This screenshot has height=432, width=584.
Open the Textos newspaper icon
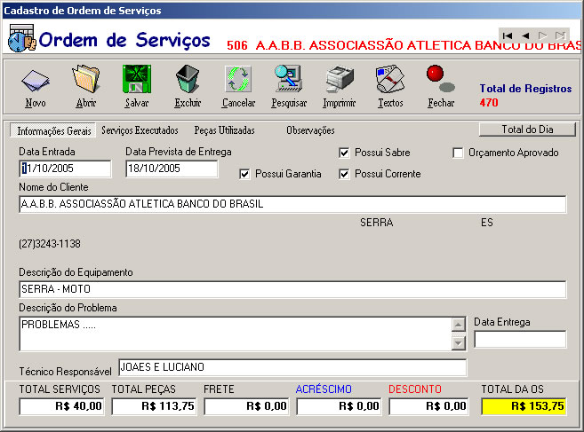click(390, 79)
